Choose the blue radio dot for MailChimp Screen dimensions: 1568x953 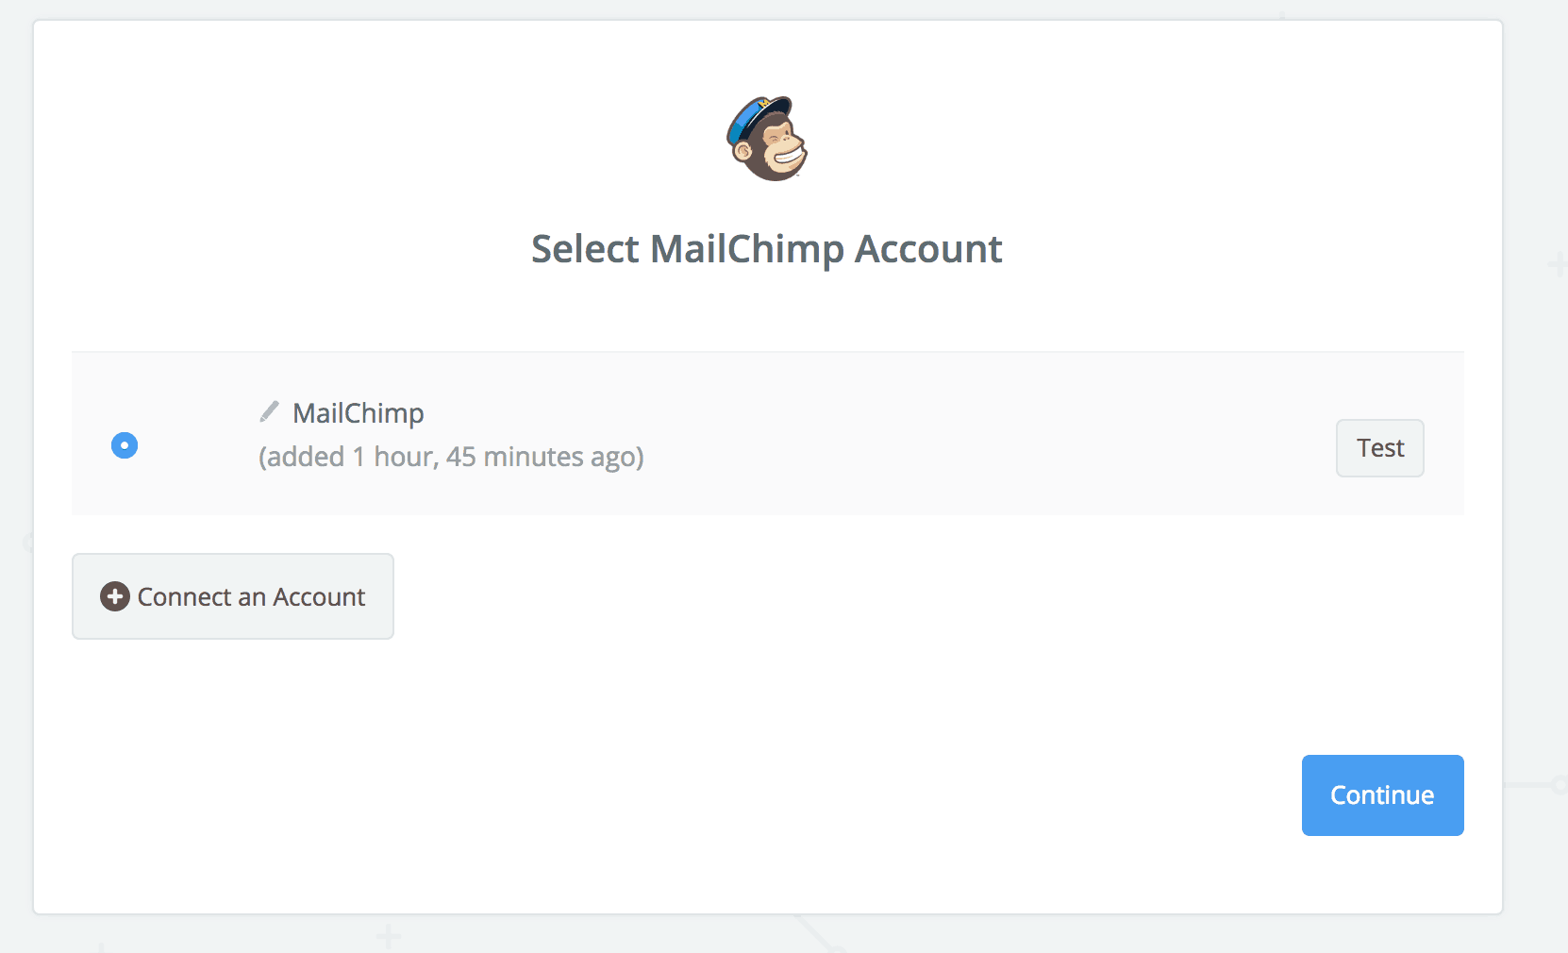[x=125, y=445]
